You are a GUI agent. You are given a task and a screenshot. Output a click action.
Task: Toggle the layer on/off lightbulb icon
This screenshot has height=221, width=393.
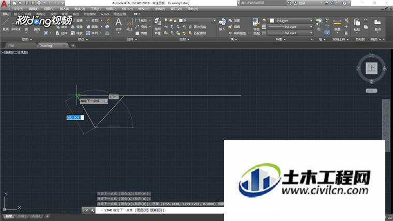[x=165, y=20]
